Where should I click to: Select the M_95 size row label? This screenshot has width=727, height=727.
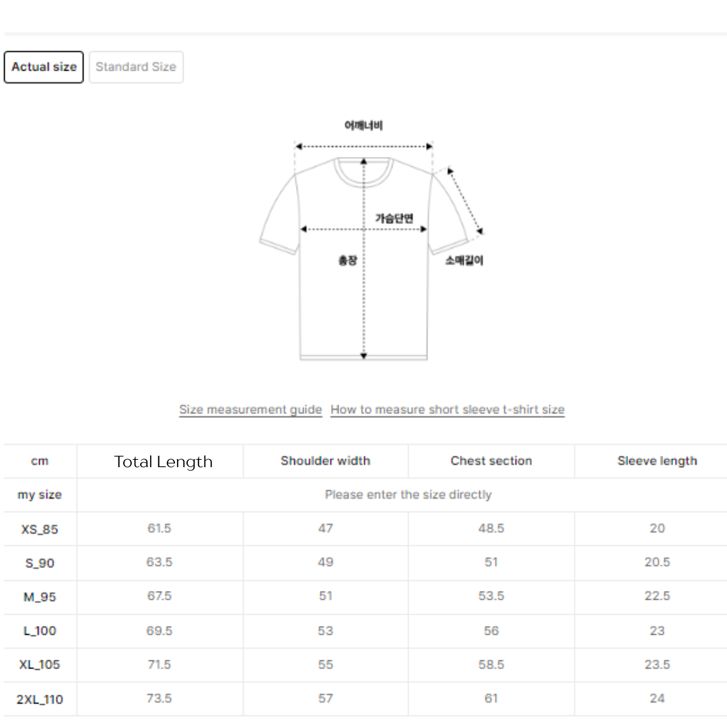[x=40, y=596]
